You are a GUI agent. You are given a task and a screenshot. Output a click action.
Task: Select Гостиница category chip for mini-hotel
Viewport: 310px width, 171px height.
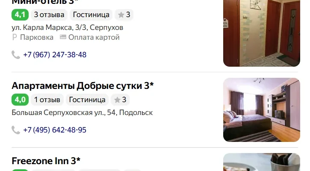(x=91, y=15)
